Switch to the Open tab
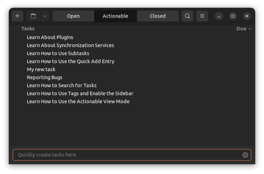The width and height of the screenshot is (264, 174). tap(73, 16)
